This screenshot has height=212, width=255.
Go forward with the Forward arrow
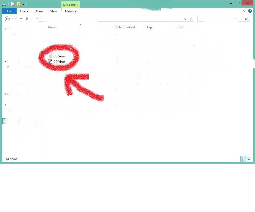15,19
